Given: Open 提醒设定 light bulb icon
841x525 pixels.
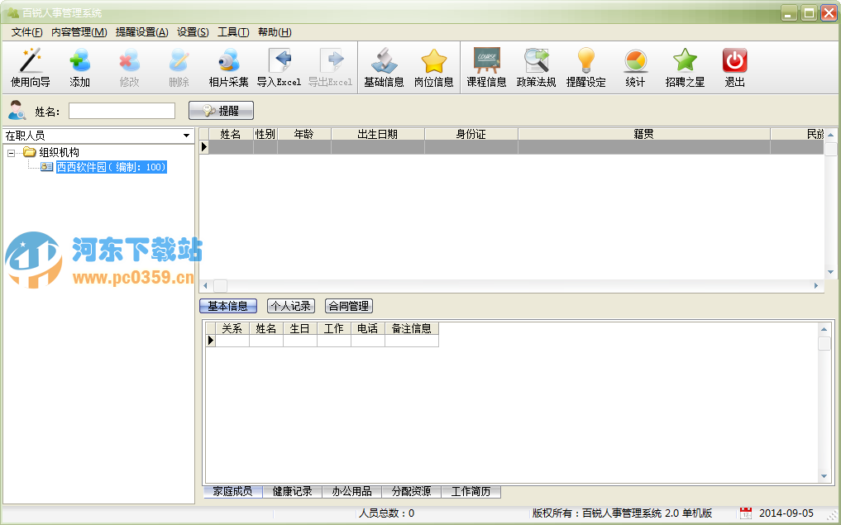Looking at the screenshot, I should [585, 60].
